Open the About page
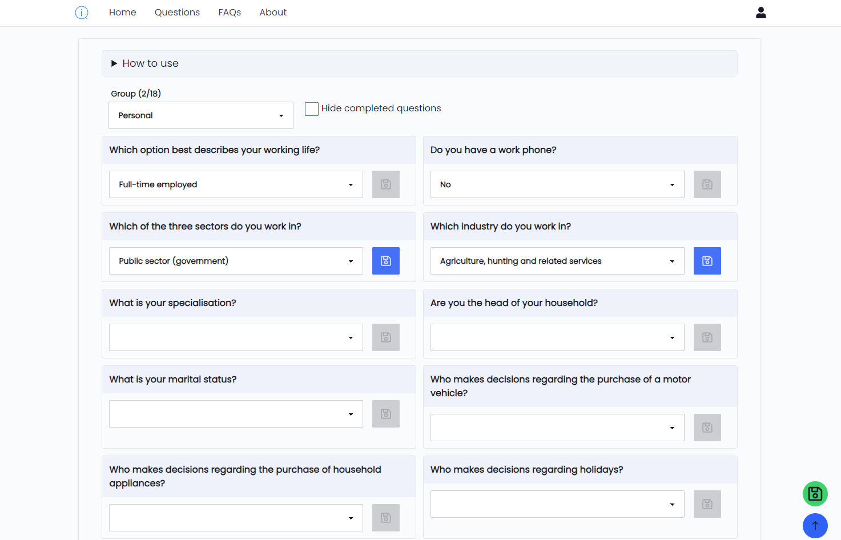841x540 pixels. pyautogui.click(x=273, y=13)
